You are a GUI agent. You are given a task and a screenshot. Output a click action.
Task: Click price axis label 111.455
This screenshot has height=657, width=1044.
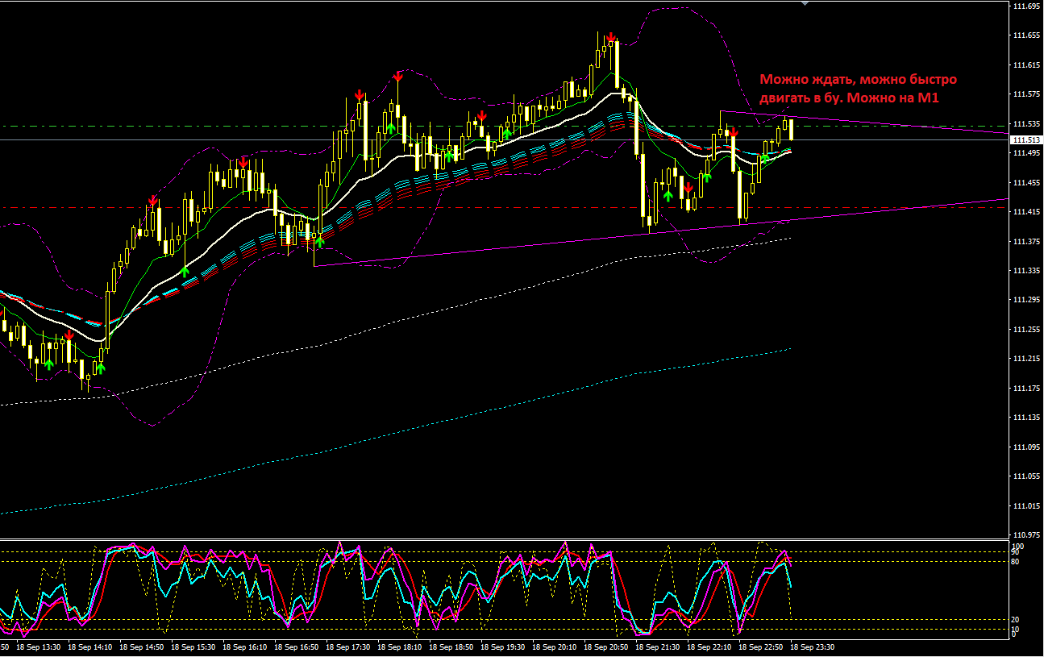[1026, 183]
